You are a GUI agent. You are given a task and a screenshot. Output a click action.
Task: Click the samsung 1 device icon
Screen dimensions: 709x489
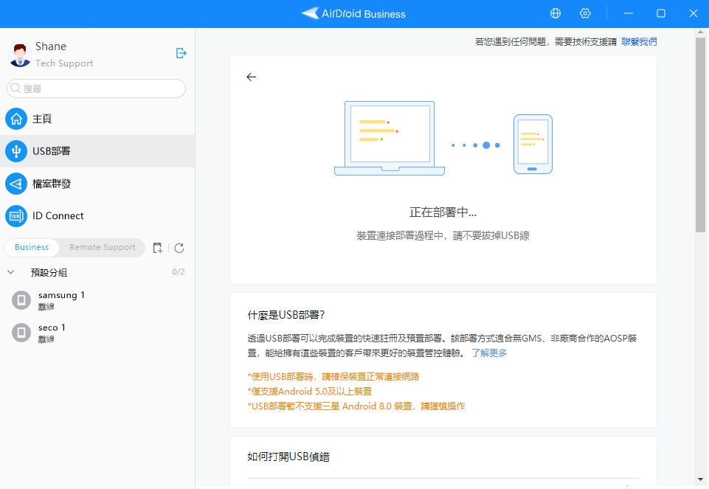[x=21, y=300]
